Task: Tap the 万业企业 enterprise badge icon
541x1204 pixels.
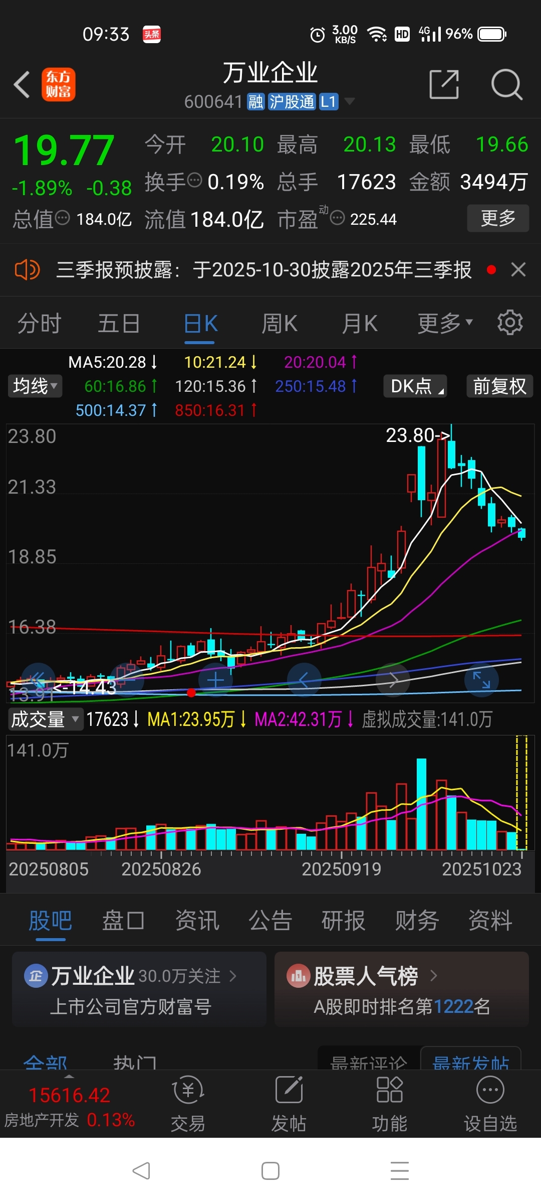Action: [x=36, y=976]
